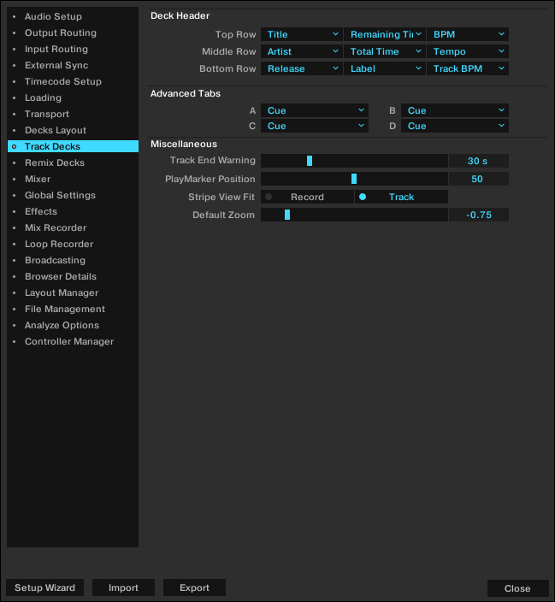Open Bottom Row Label dropdown
The height and width of the screenshot is (602, 555).
[x=385, y=68]
